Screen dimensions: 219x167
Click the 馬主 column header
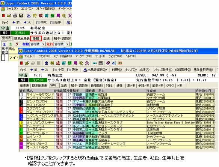pyautogui.click(x=122, y=91)
